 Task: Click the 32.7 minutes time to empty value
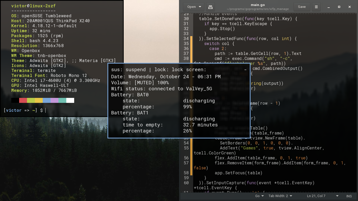pos(200,125)
